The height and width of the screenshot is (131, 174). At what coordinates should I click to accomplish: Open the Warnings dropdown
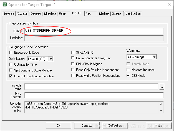pyautogui.click(x=154, y=57)
